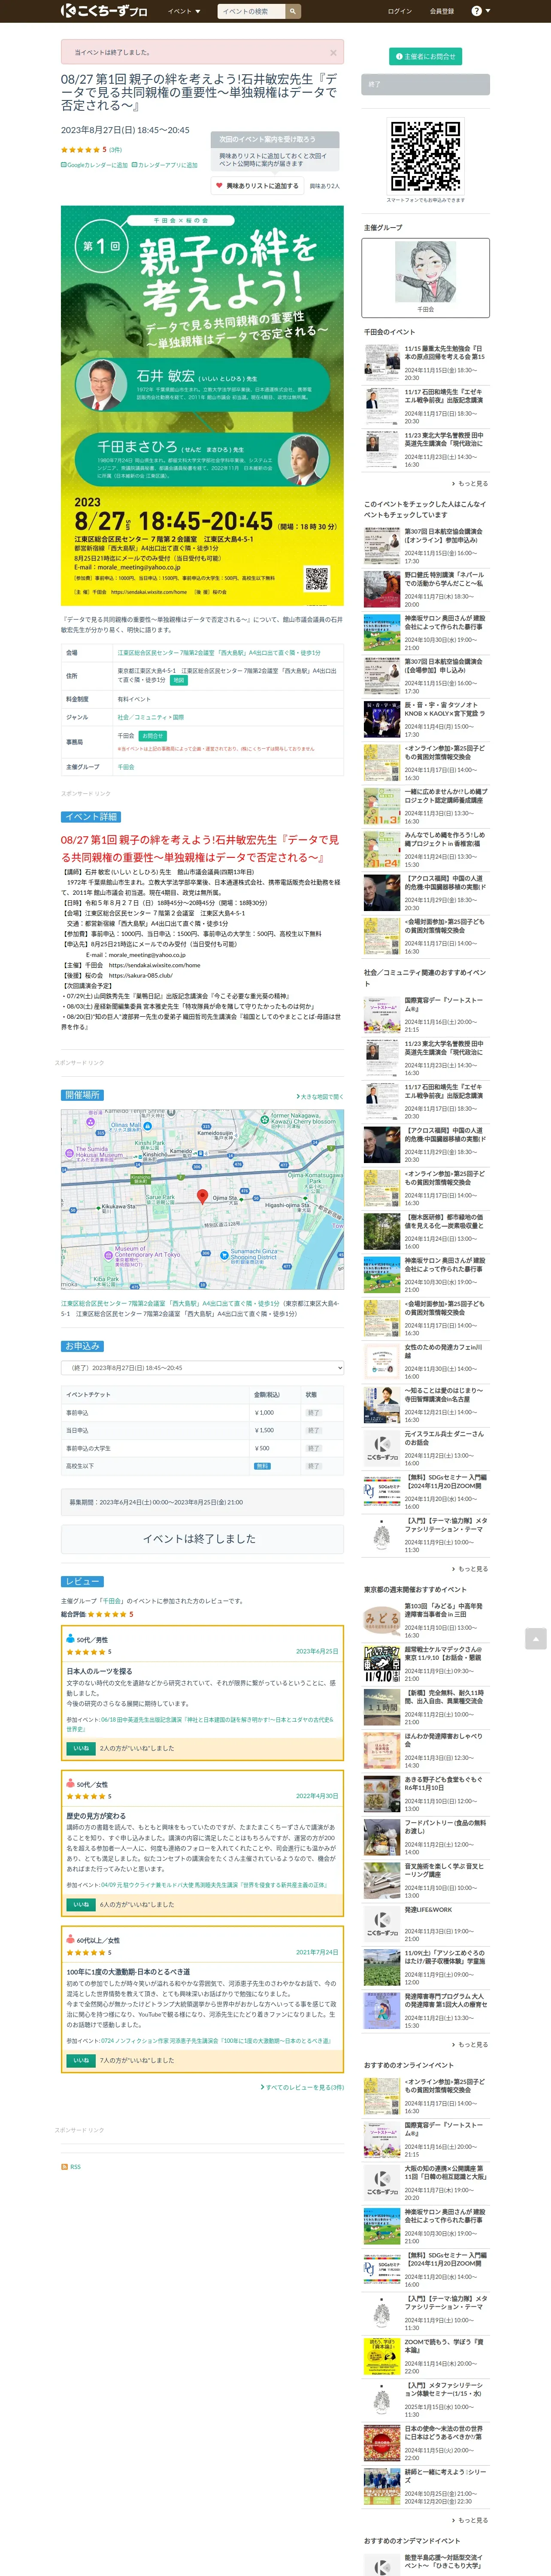Image resolution: width=551 pixels, height=2576 pixels.
Task: Click the 50代／男性 reviewer icon
Action: 70,1639
